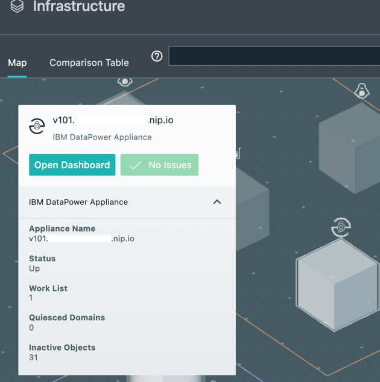Select the cube below the penguin icon

click(350, 148)
